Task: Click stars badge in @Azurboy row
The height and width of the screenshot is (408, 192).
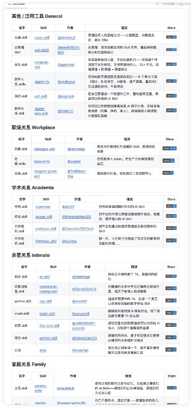Action: point(172,240)
